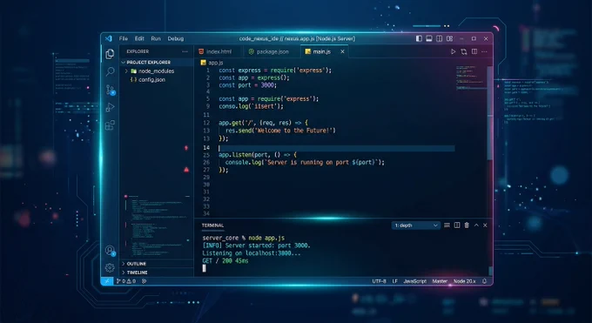Click the status bar icon right of warnings

coord(144,281)
